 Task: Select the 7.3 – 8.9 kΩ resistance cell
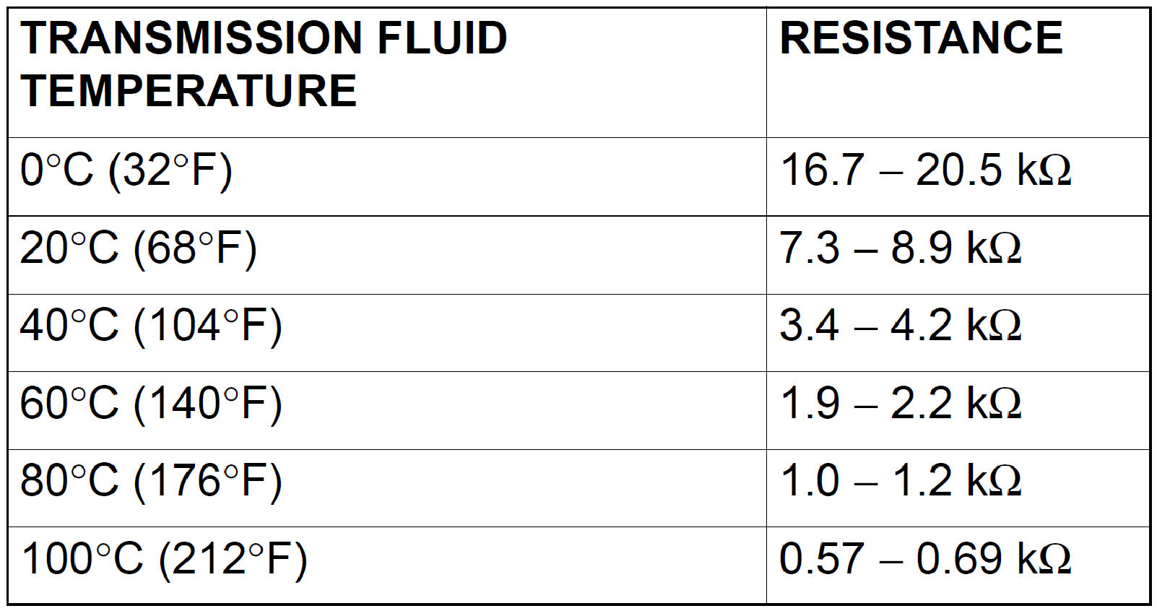click(x=900, y=248)
